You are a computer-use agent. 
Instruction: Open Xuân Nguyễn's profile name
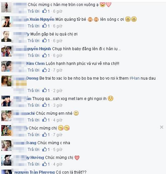(40, 19)
